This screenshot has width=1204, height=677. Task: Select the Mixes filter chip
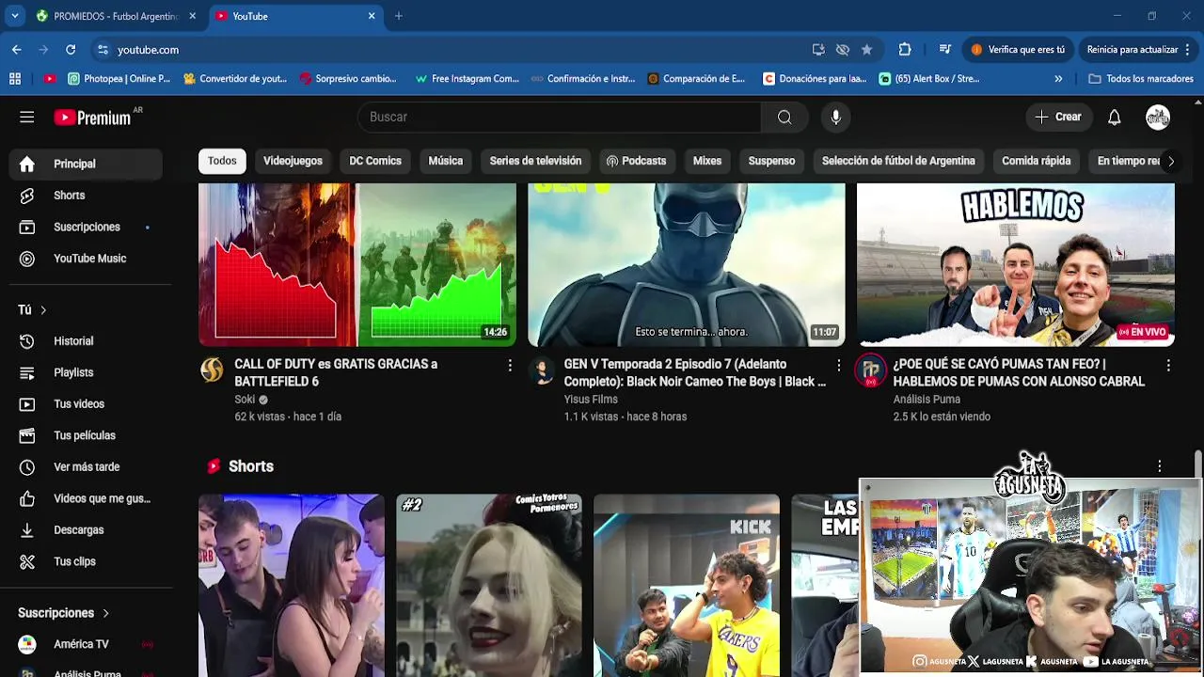click(707, 161)
